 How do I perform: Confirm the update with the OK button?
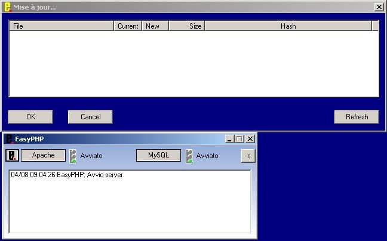pyautogui.click(x=30, y=117)
